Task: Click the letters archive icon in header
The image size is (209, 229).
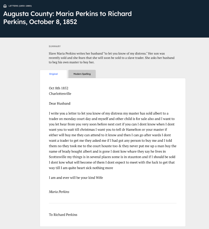Action: point(5,6)
